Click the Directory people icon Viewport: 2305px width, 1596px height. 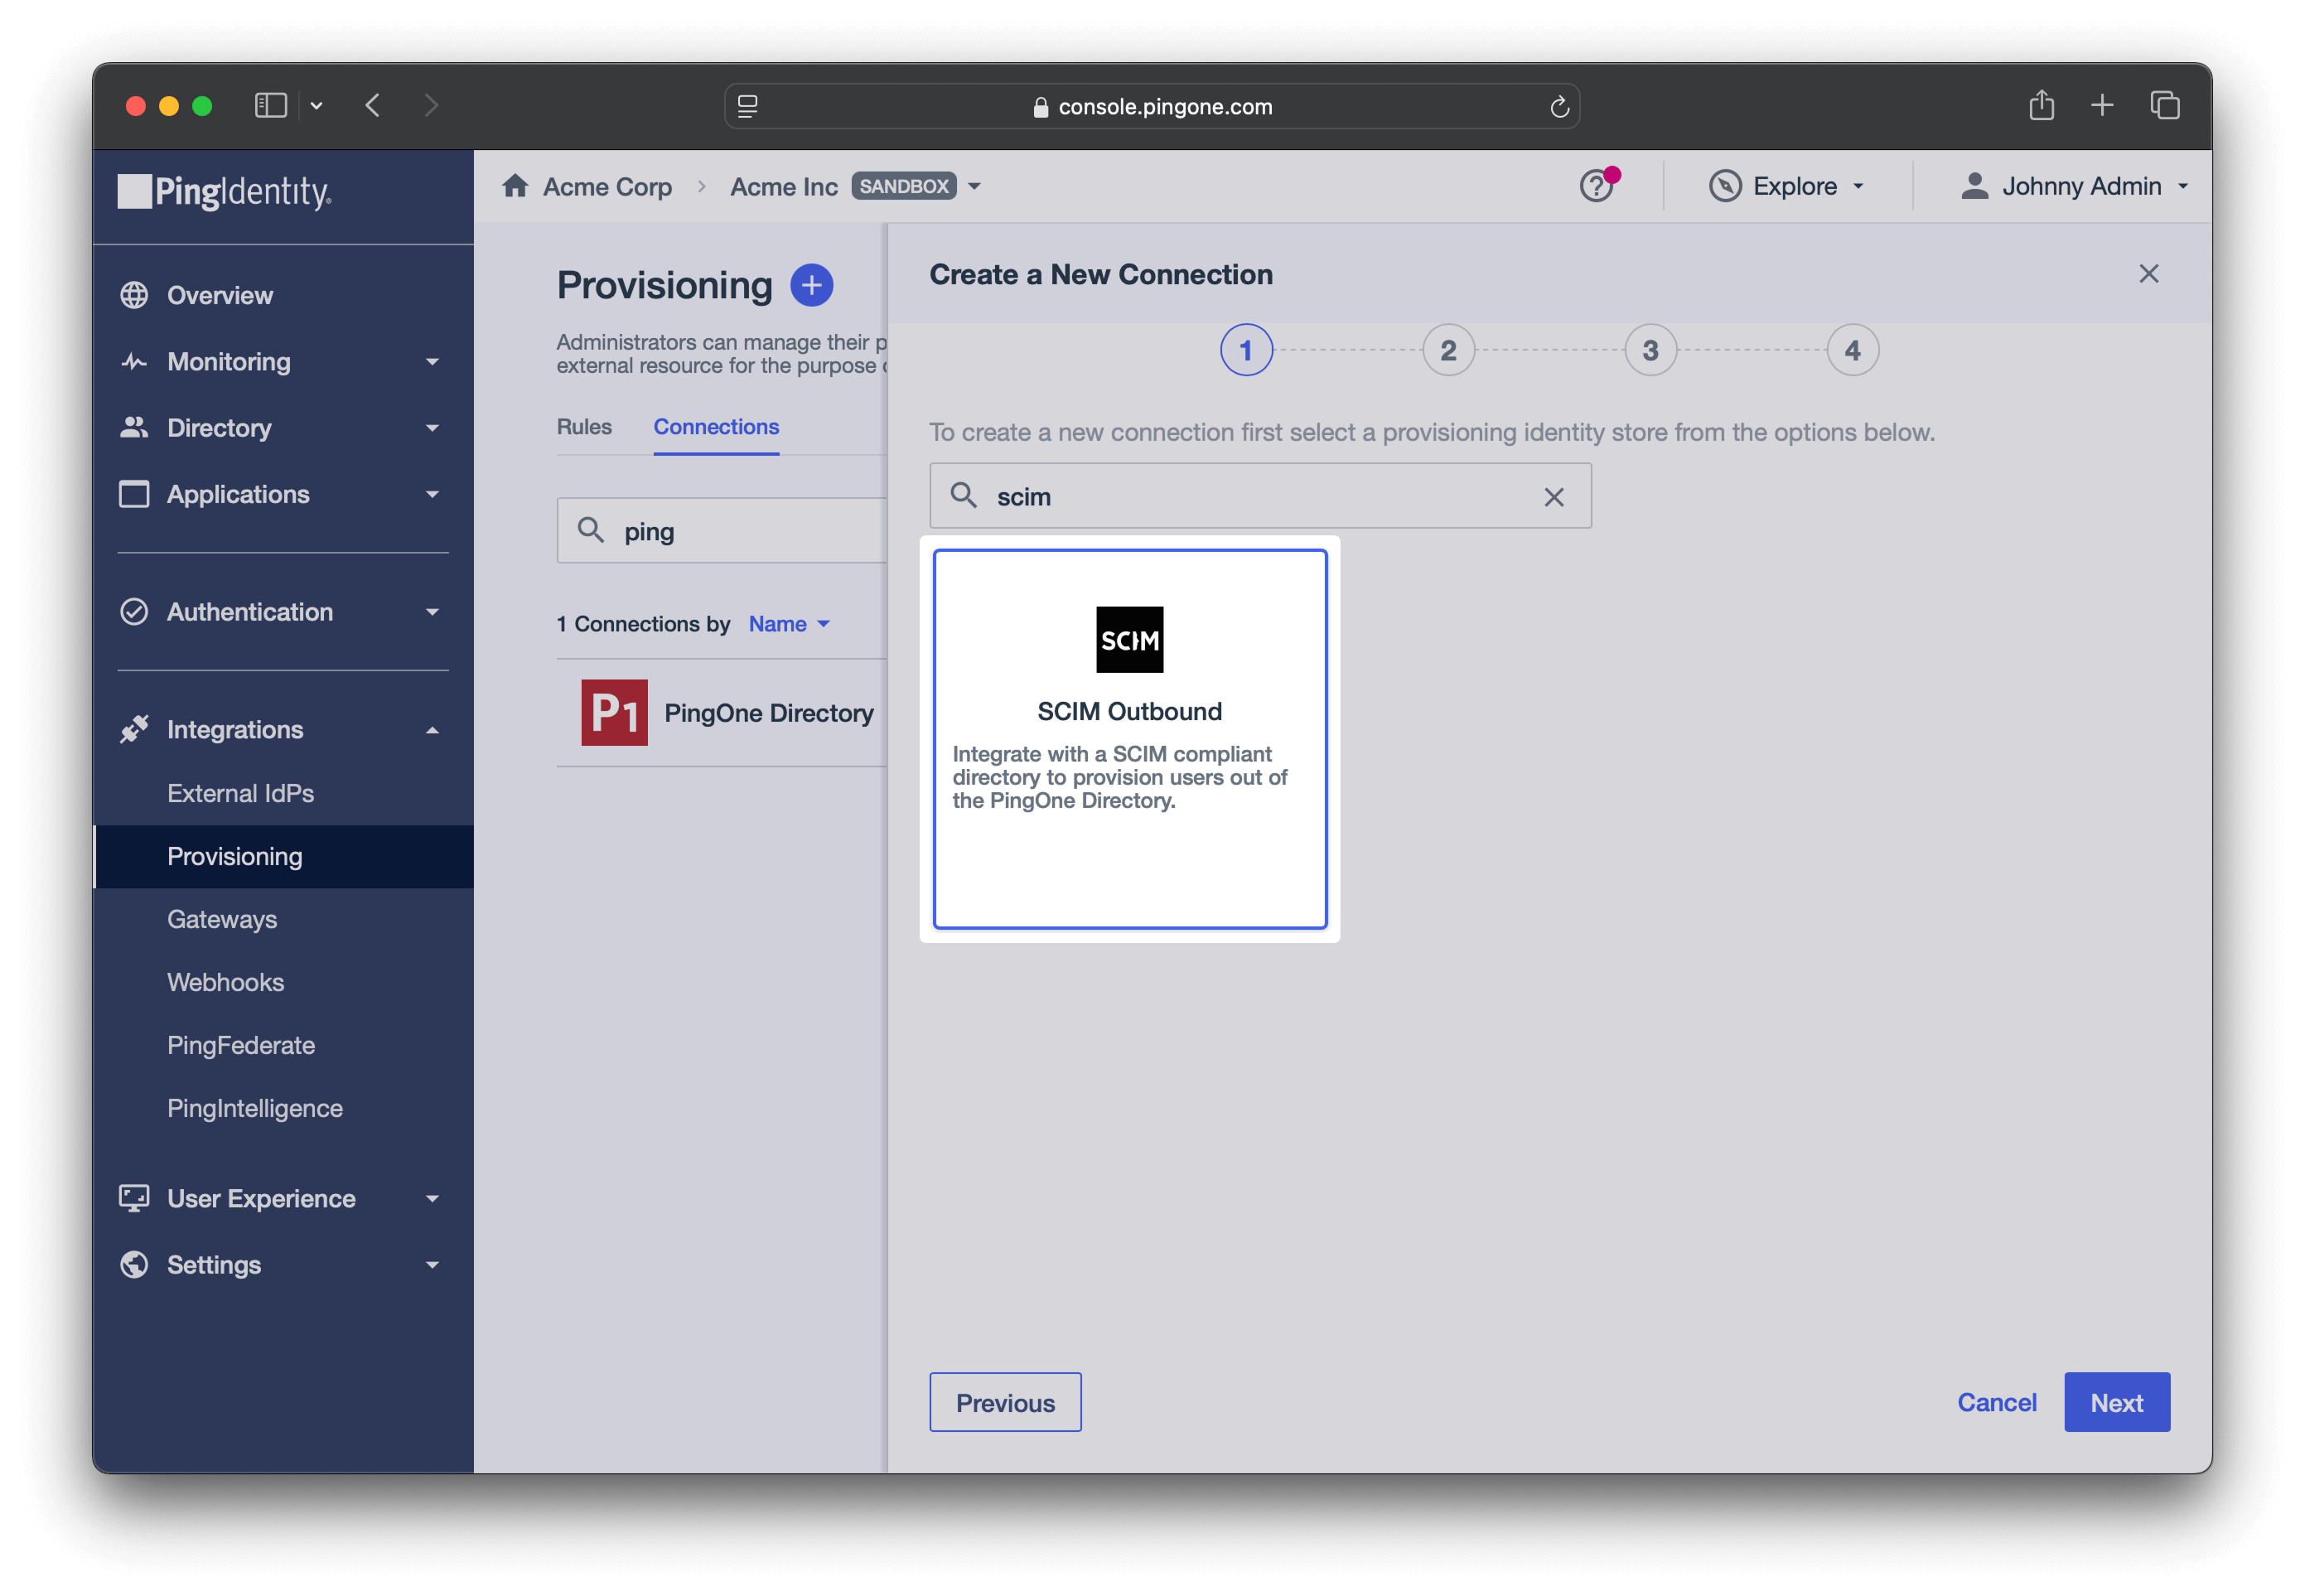pos(134,427)
